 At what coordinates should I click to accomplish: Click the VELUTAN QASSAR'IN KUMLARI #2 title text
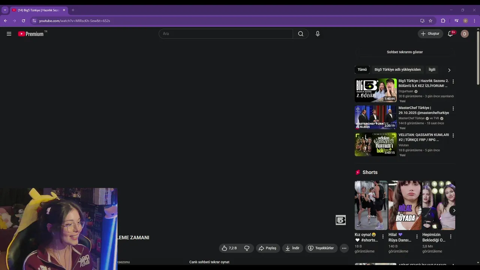pyautogui.click(x=423, y=137)
